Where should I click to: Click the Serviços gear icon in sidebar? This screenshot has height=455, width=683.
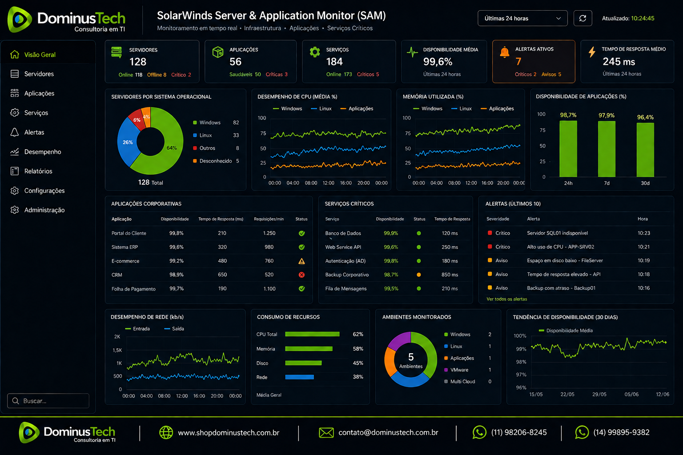tap(15, 112)
